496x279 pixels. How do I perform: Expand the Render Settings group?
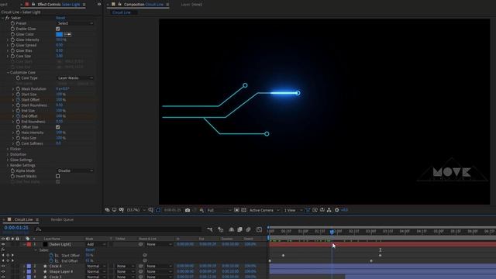click(8, 165)
